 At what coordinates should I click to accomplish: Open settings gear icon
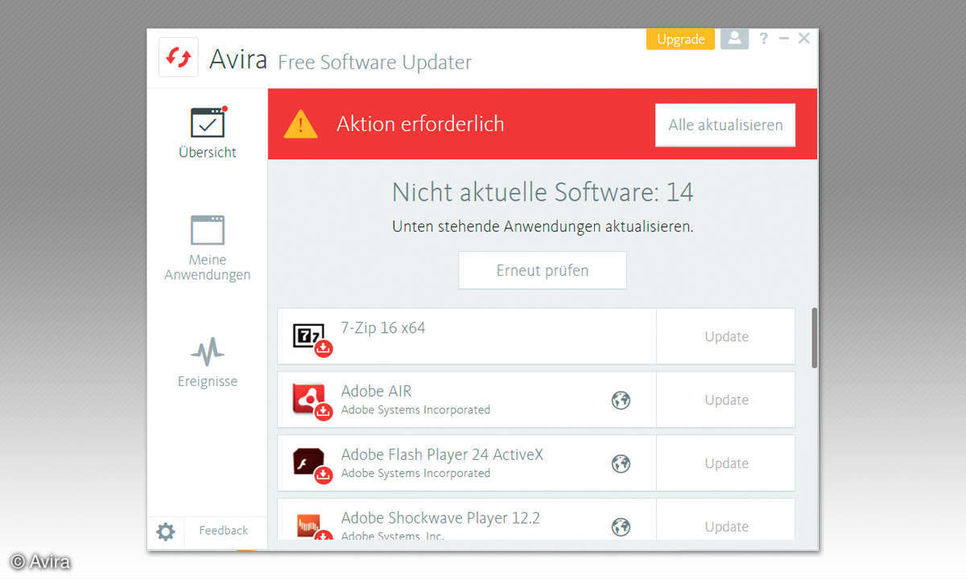pos(166,532)
